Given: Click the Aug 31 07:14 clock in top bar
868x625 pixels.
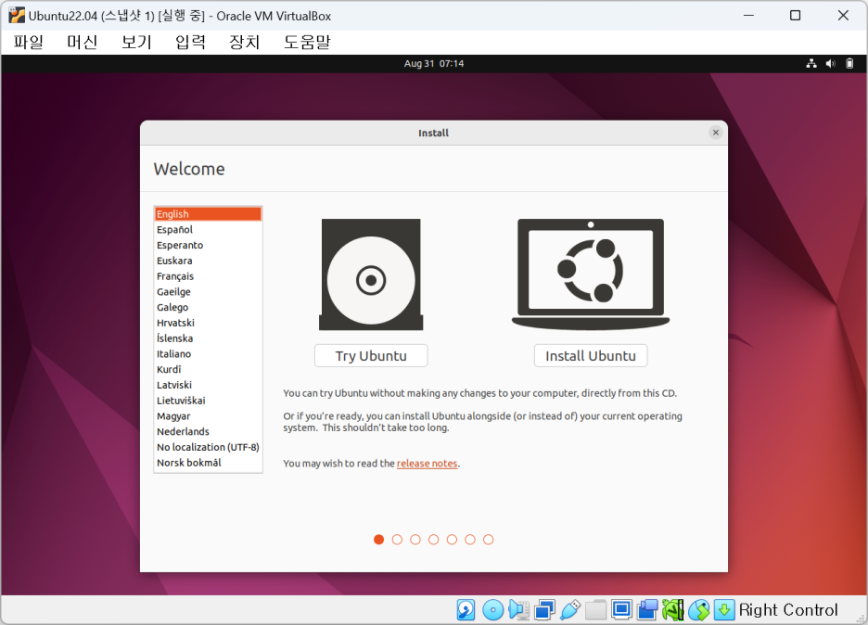Looking at the screenshot, I should click(x=433, y=64).
